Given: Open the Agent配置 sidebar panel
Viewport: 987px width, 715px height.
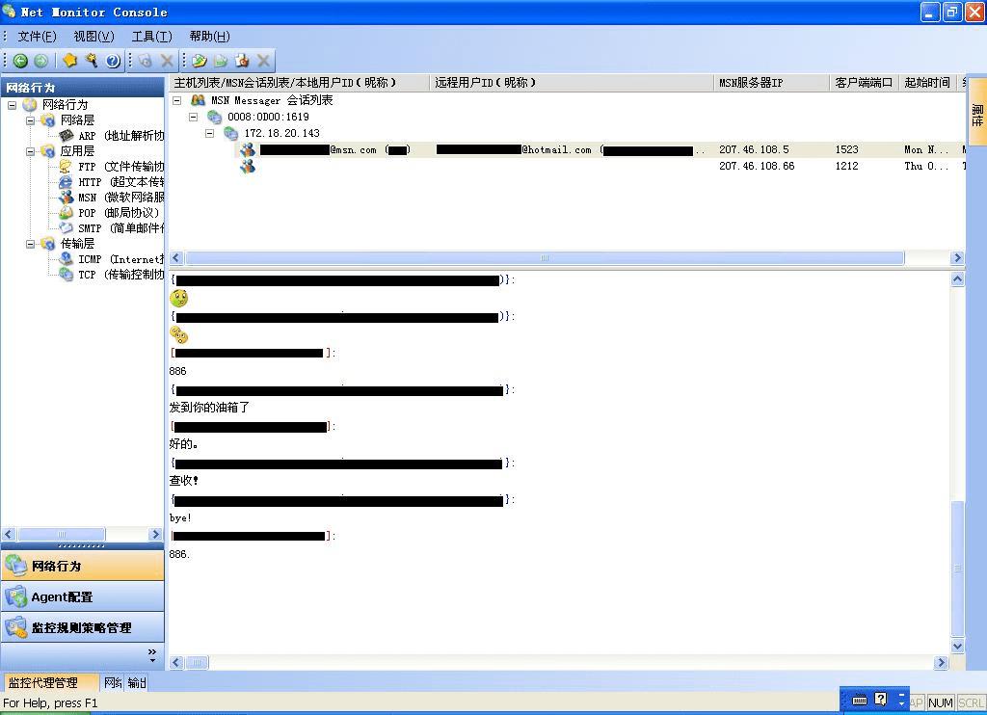Looking at the screenshot, I should (x=83, y=596).
